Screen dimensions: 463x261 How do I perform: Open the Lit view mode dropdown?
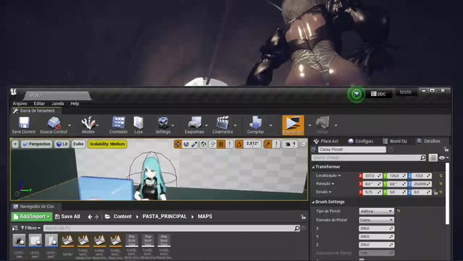pos(62,144)
